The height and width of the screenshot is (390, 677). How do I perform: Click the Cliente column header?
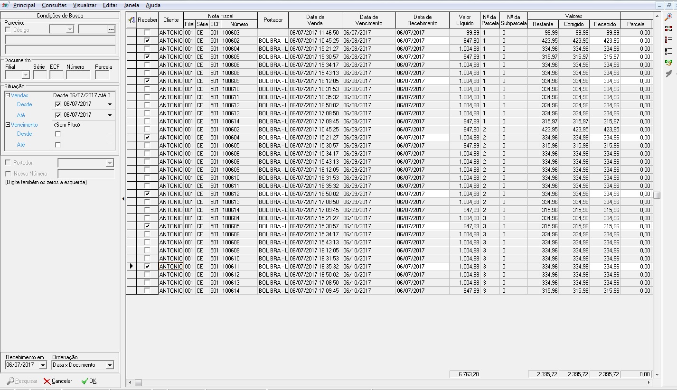pyautogui.click(x=171, y=20)
